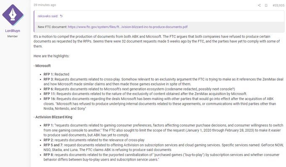Screen dimensions: 286x167
Task: Click the 'RFP 8:' label about cannibalization
Action: click(48, 155)
